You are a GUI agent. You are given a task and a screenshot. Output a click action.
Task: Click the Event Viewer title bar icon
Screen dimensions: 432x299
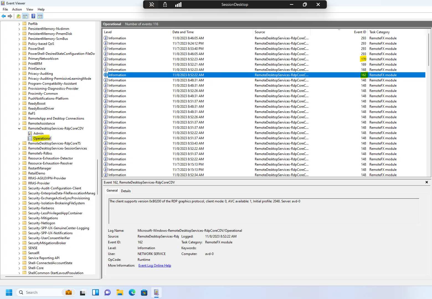(3, 3)
